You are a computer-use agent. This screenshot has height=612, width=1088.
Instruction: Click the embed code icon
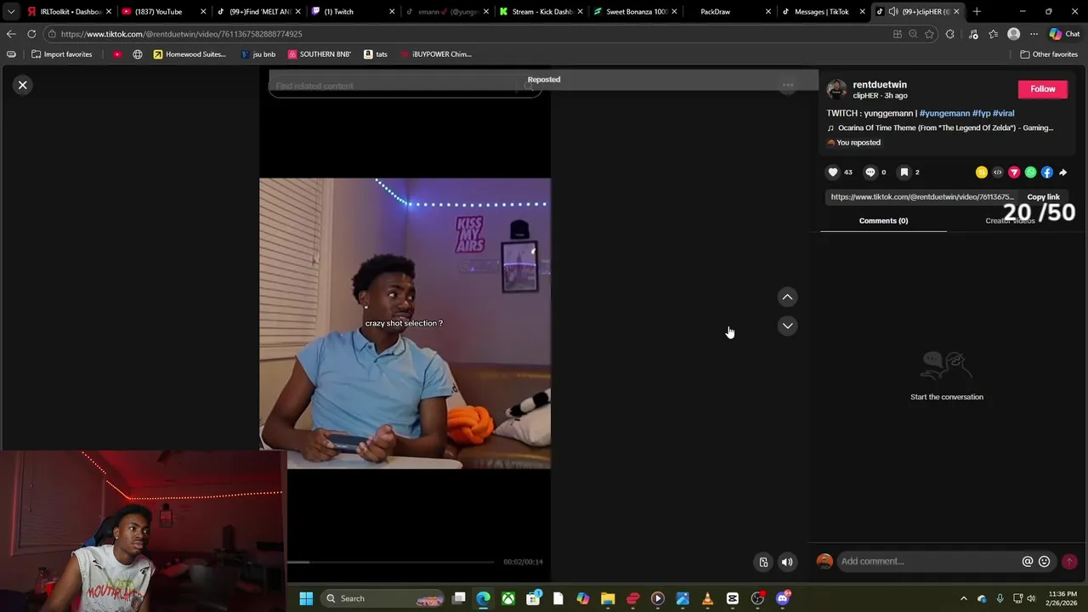(998, 173)
